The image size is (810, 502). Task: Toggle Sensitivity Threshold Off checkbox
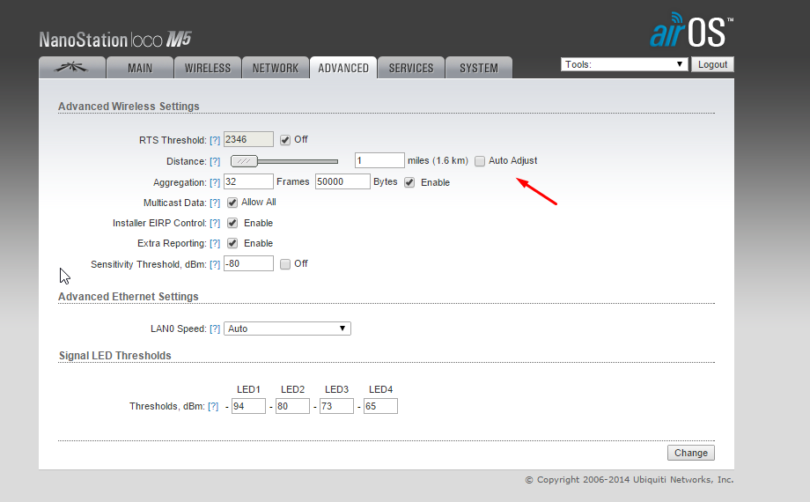click(x=285, y=264)
